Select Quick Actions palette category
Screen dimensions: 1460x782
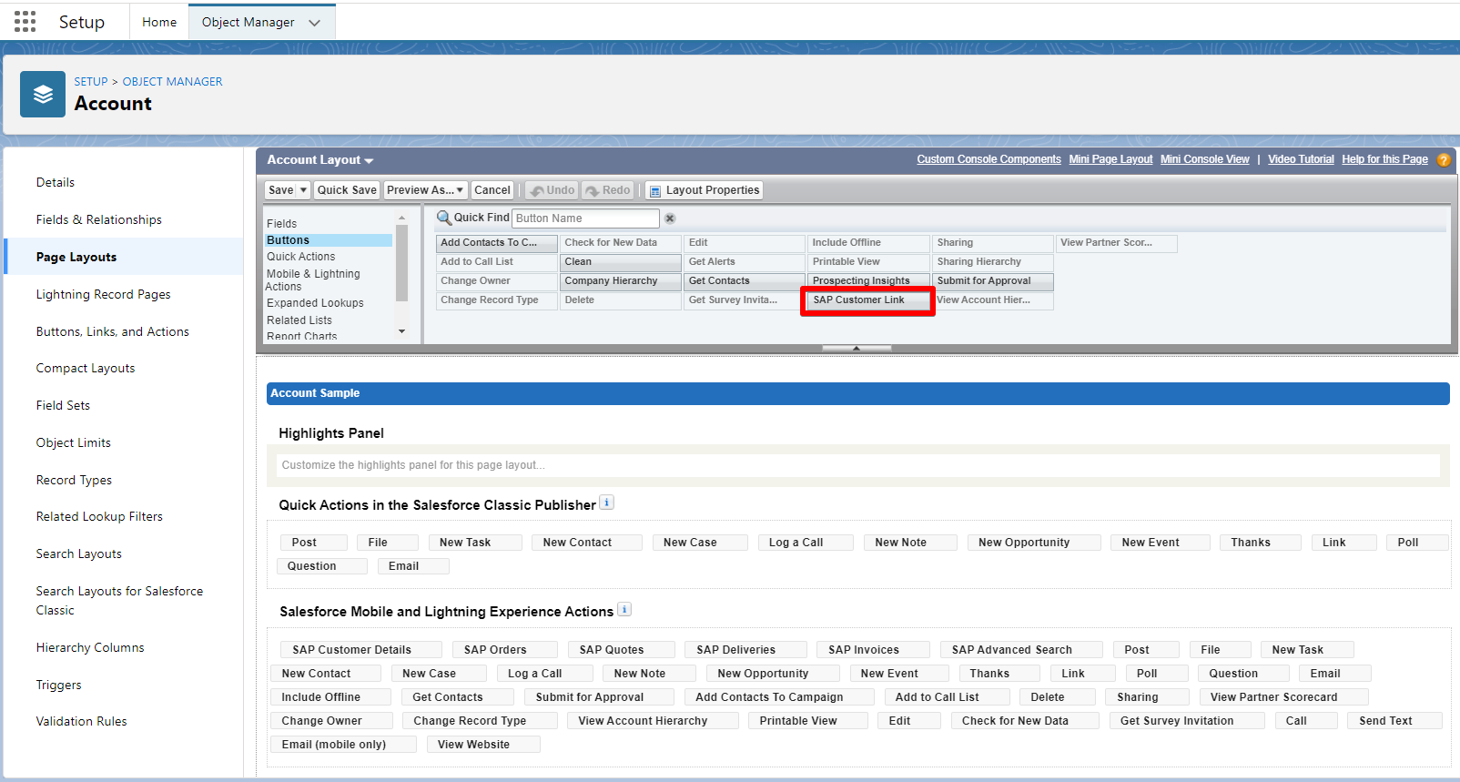tap(301, 257)
